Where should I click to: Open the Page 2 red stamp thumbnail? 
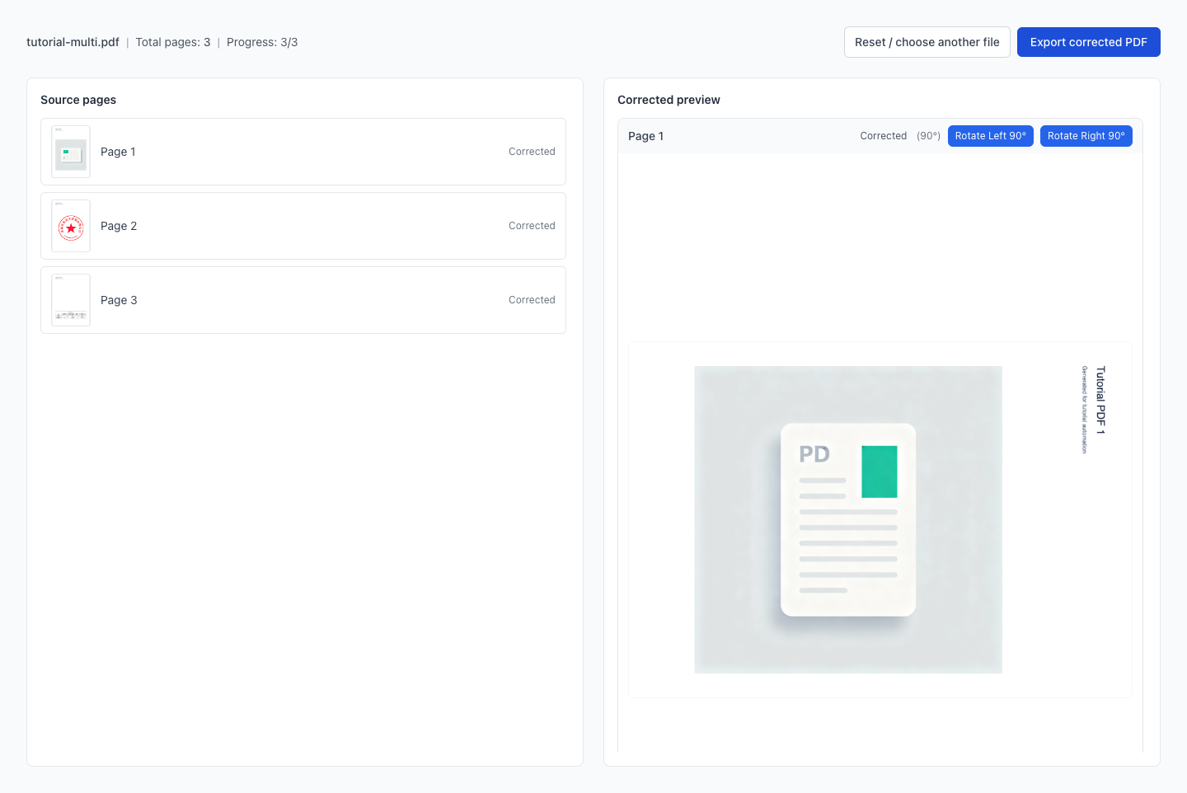[71, 226]
